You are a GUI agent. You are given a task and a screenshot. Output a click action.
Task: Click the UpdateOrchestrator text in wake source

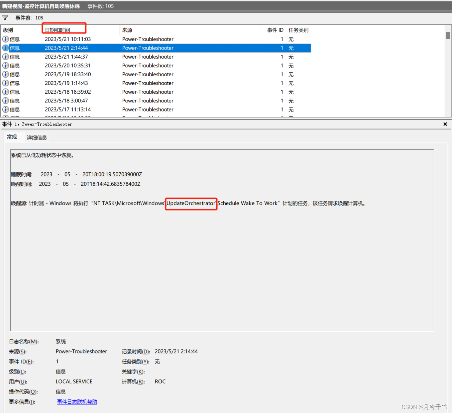191,203
